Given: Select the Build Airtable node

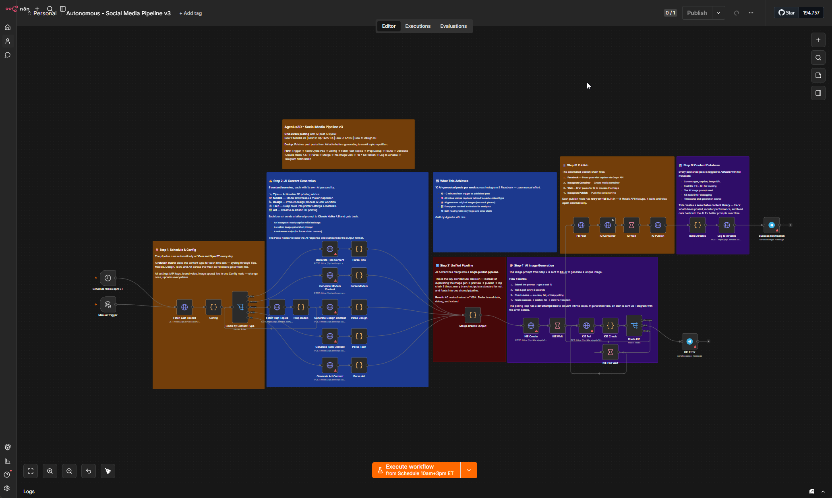Looking at the screenshot, I should 697,225.
